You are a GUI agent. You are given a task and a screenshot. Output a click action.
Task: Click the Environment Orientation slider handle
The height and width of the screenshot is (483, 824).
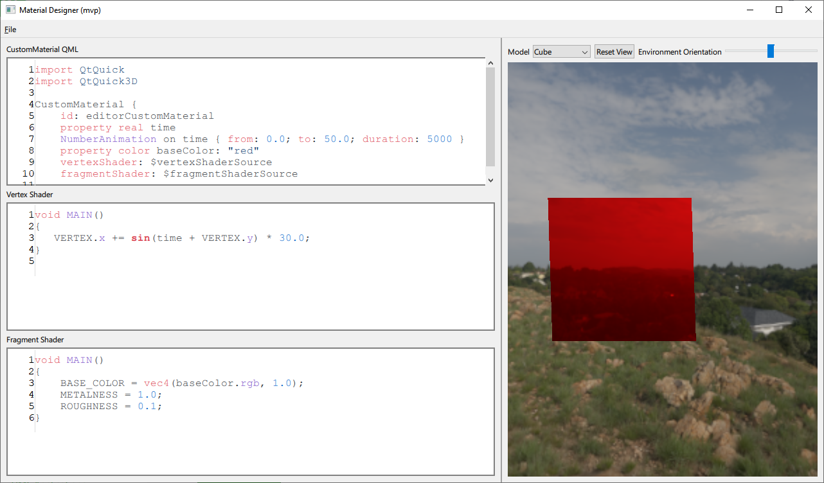[x=770, y=51]
